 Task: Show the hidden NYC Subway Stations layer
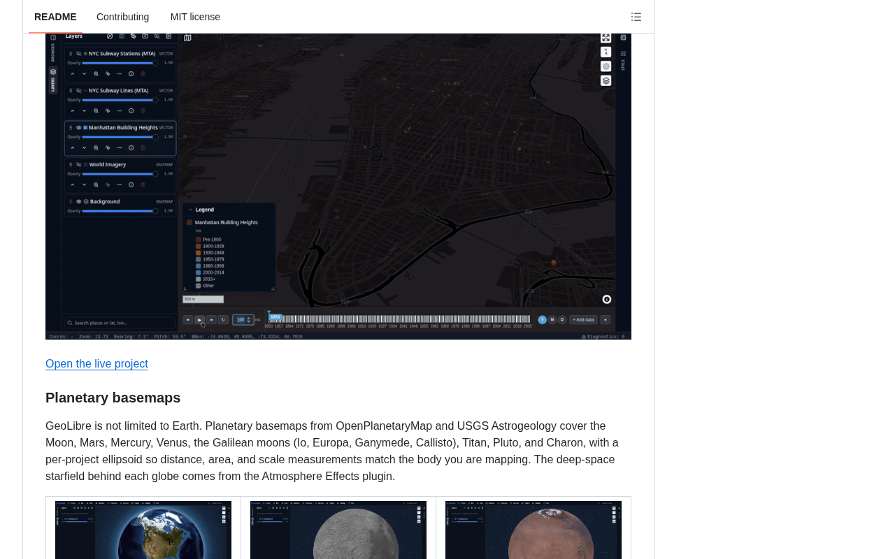[x=78, y=53]
